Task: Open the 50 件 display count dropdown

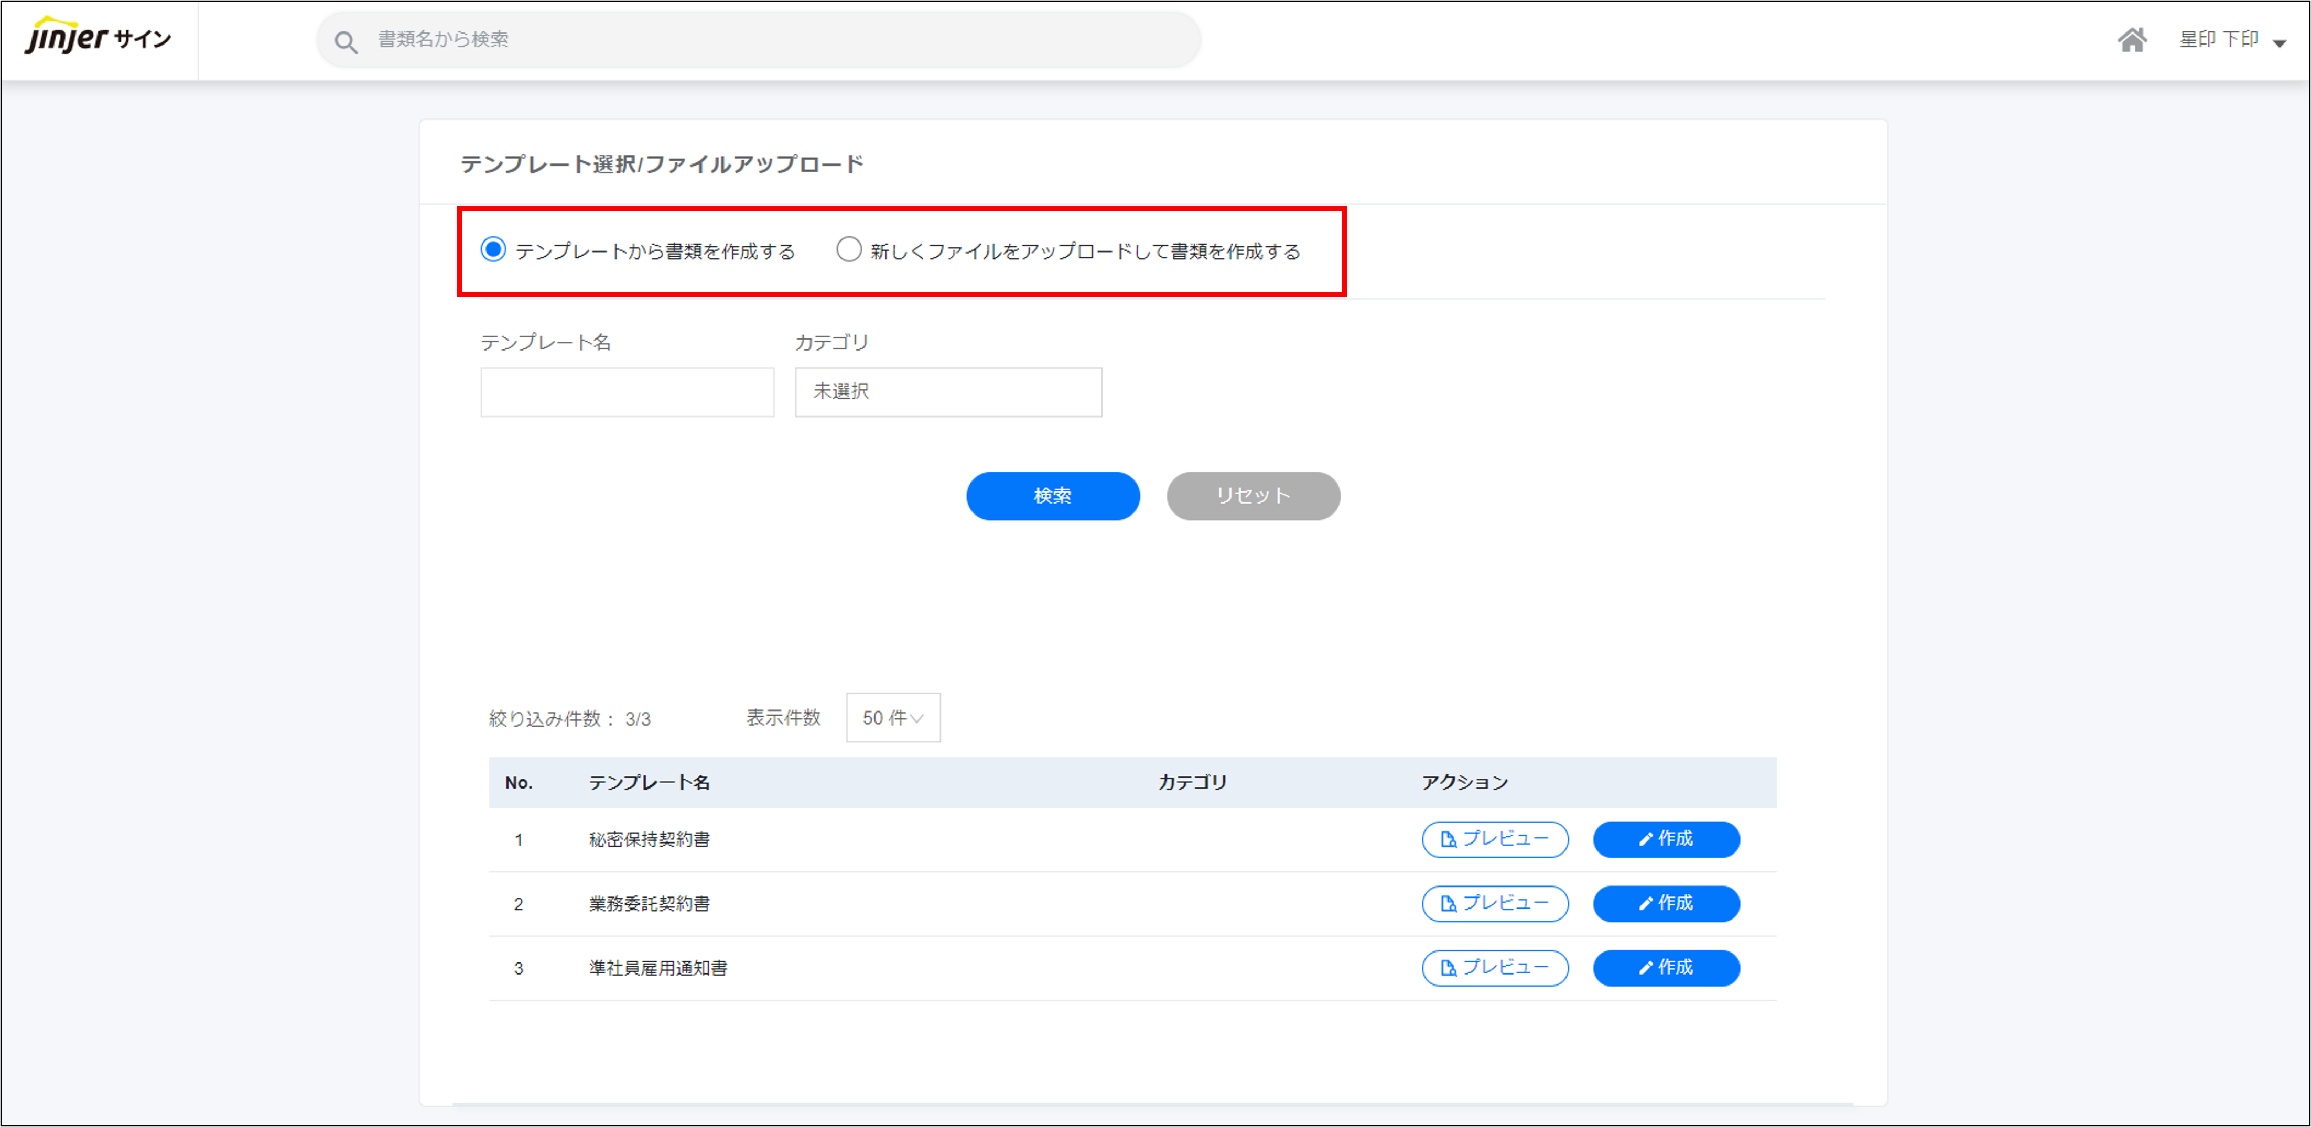Action: click(893, 718)
